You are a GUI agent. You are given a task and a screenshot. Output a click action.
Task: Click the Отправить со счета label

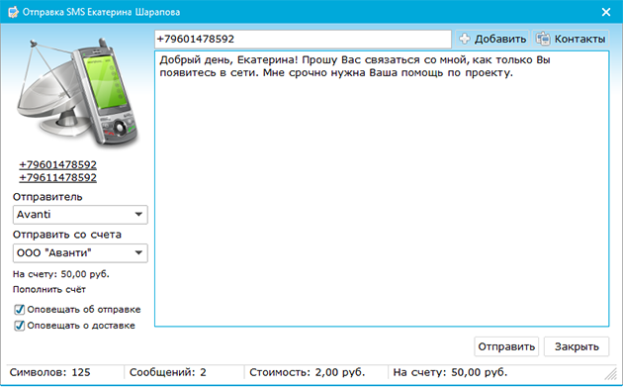pyautogui.click(x=67, y=235)
